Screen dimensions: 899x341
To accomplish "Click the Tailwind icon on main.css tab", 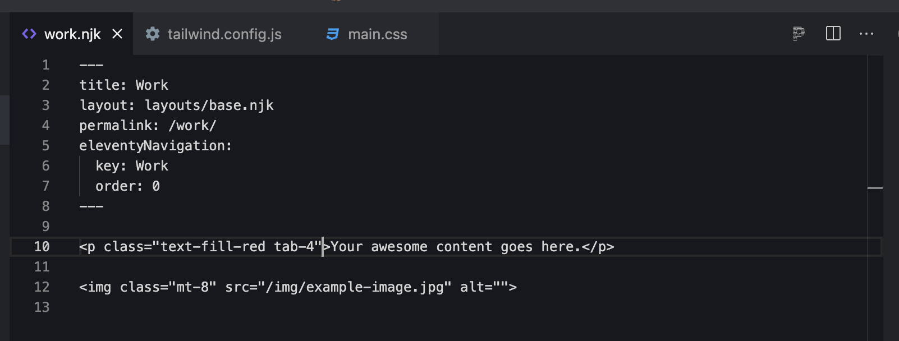I will click(332, 34).
